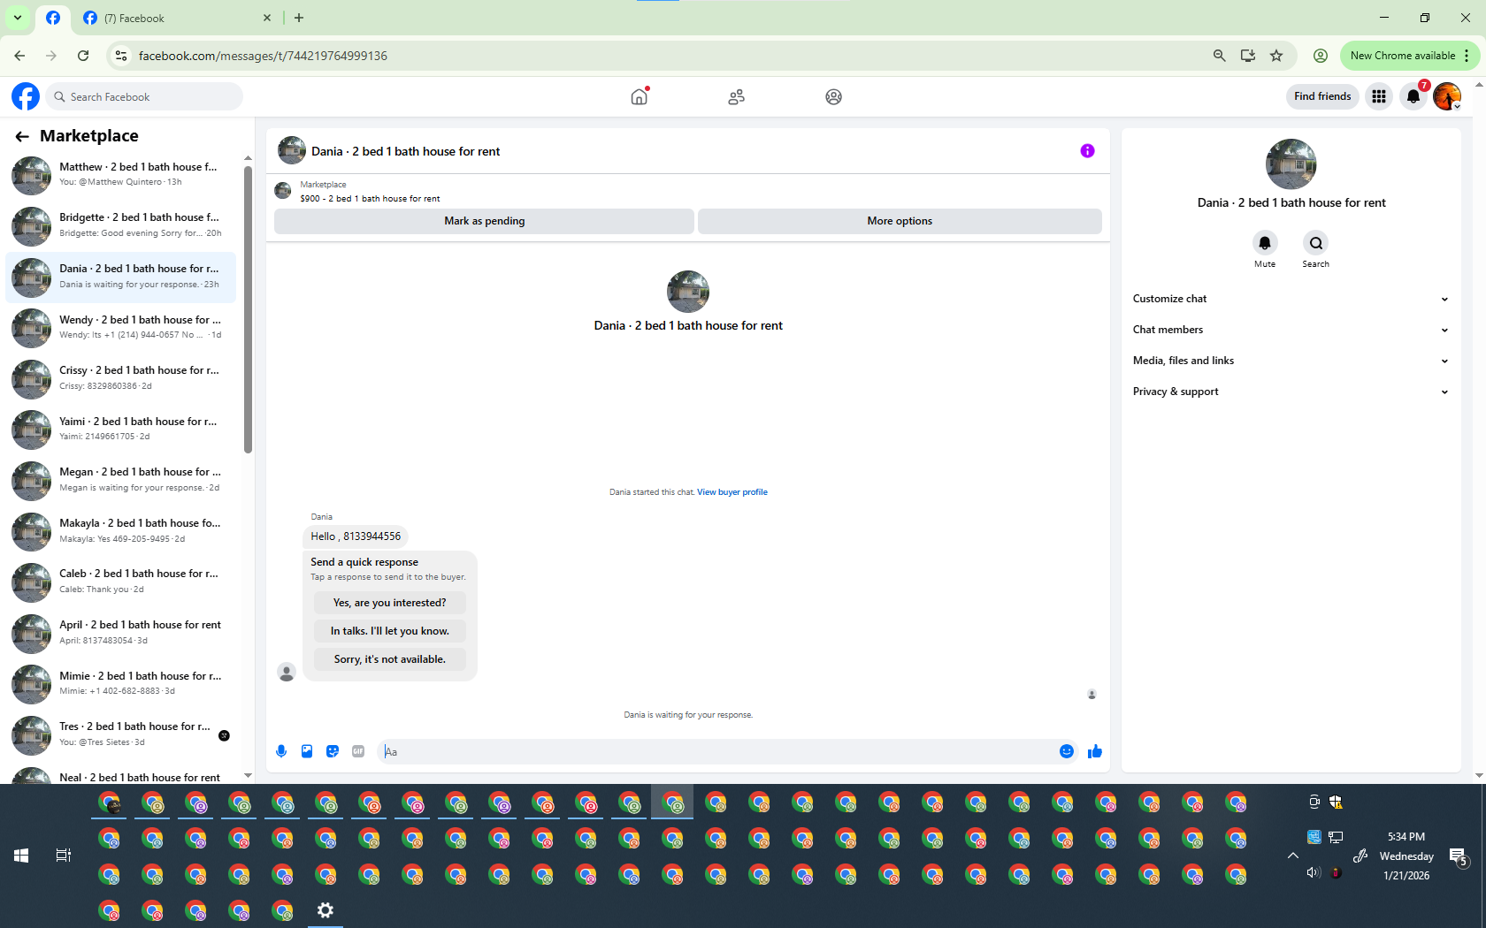Open site information icon in address bar
Image resolution: width=1486 pixels, height=928 pixels.
coord(121,56)
